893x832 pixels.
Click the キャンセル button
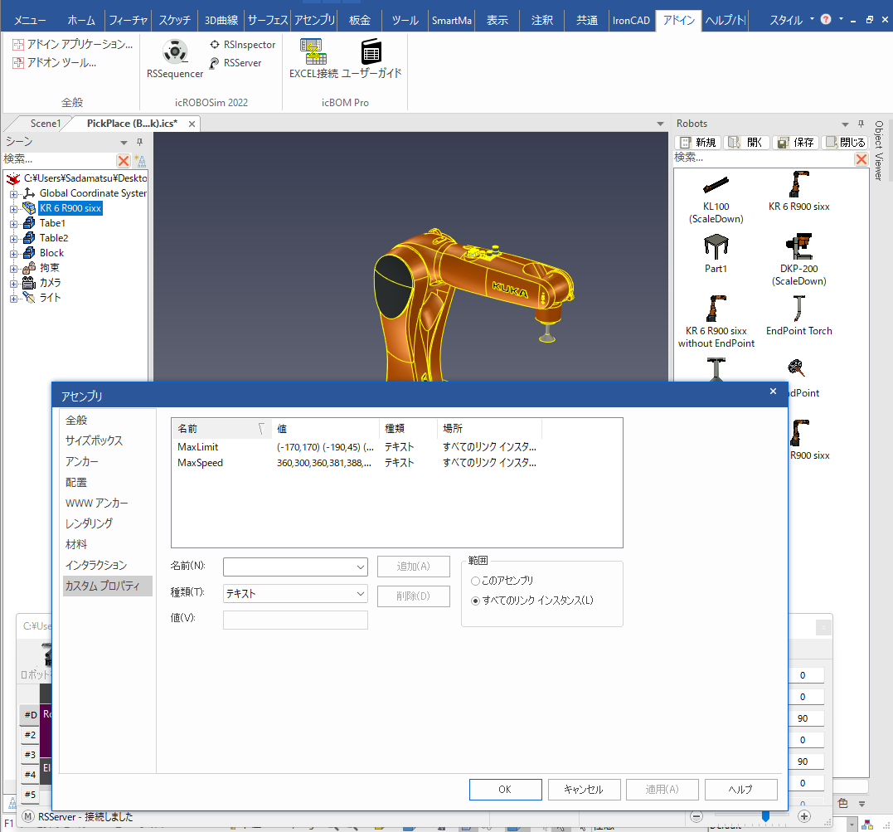(x=582, y=790)
